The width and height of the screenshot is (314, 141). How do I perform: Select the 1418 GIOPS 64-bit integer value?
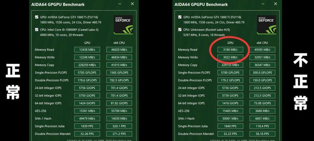click(x=230, y=103)
